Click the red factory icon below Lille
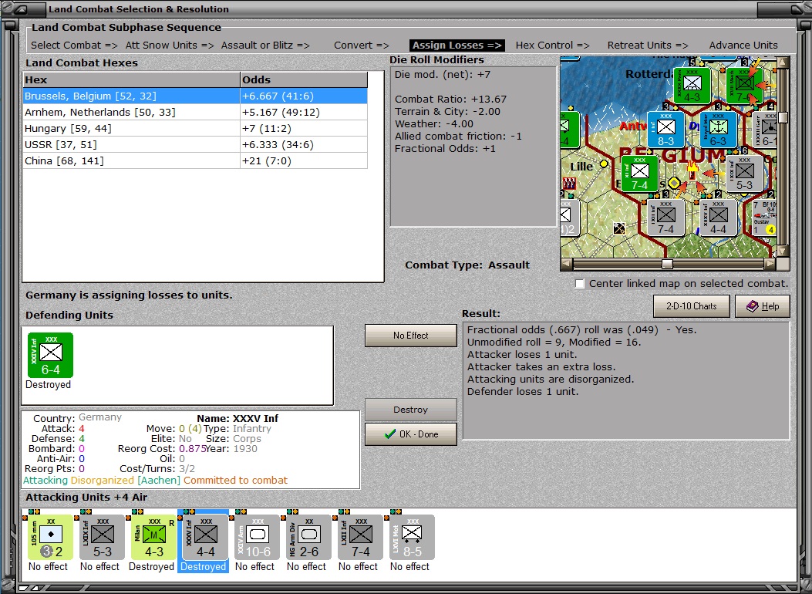 [568, 183]
